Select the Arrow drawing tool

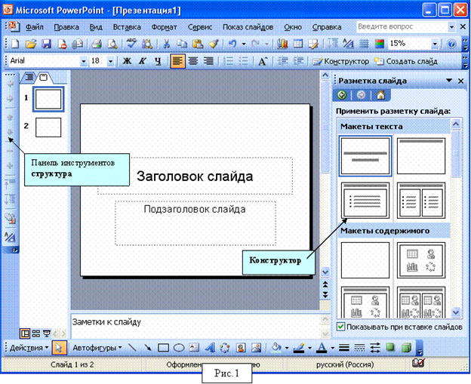click(x=147, y=348)
